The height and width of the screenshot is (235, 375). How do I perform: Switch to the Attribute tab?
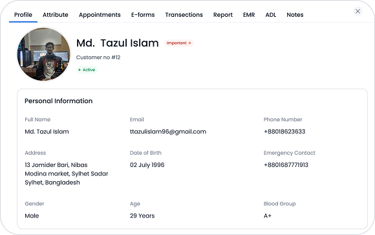click(55, 15)
